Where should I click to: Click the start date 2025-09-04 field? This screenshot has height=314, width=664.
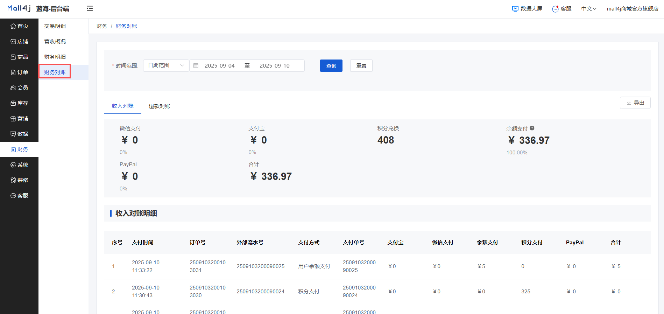pos(220,66)
